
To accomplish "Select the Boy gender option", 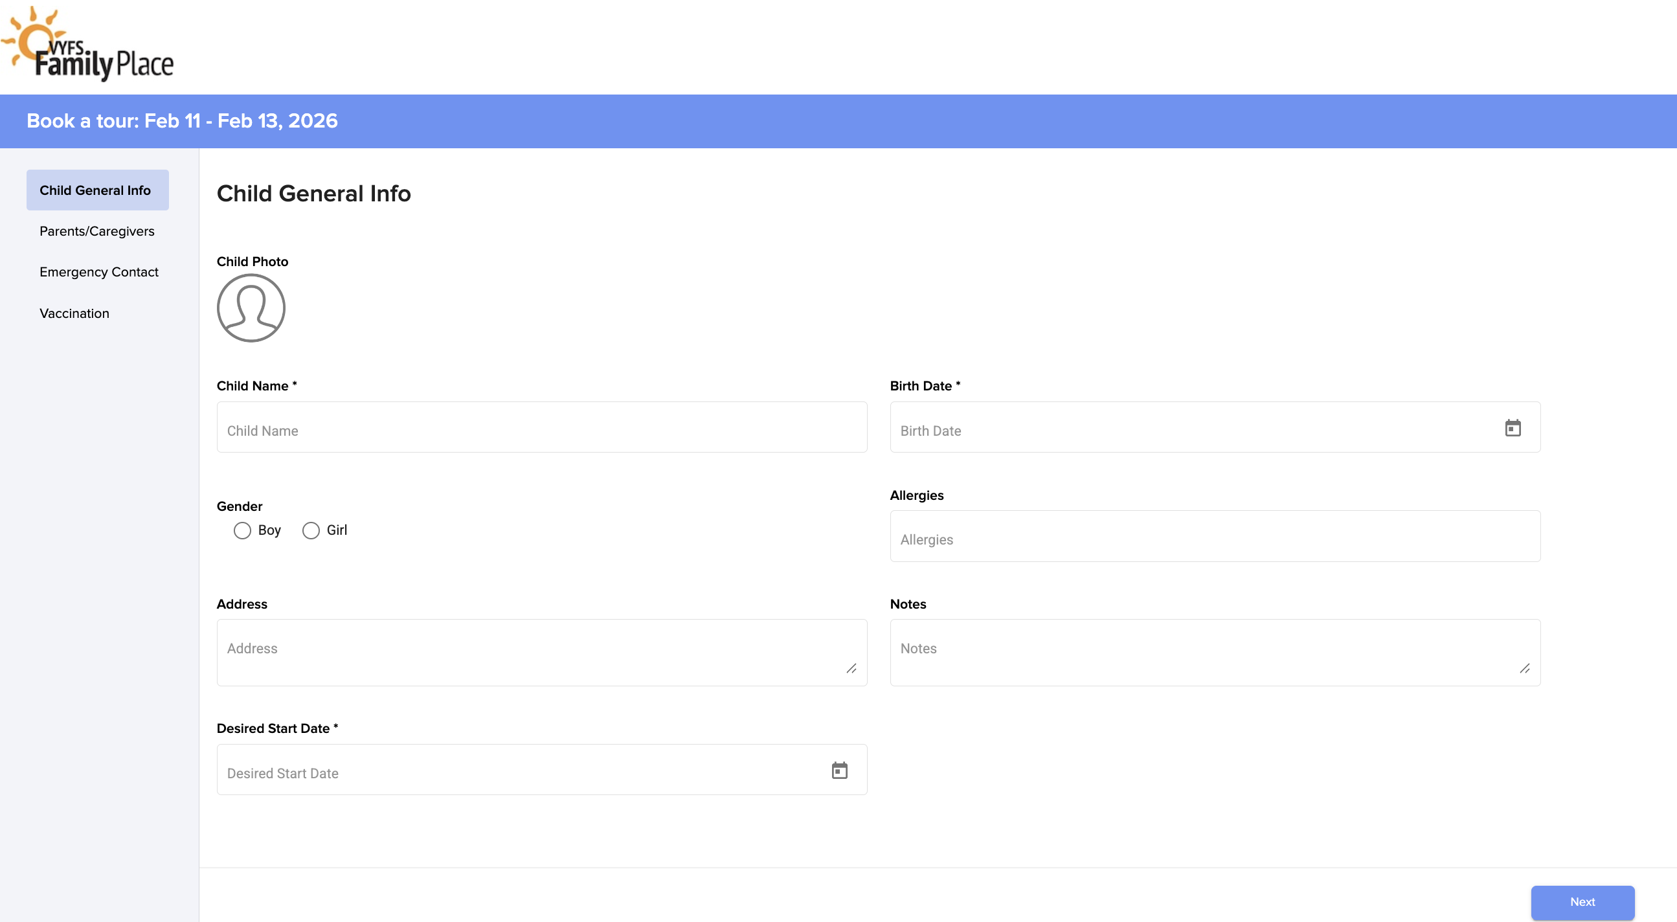I will click(242, 531).
